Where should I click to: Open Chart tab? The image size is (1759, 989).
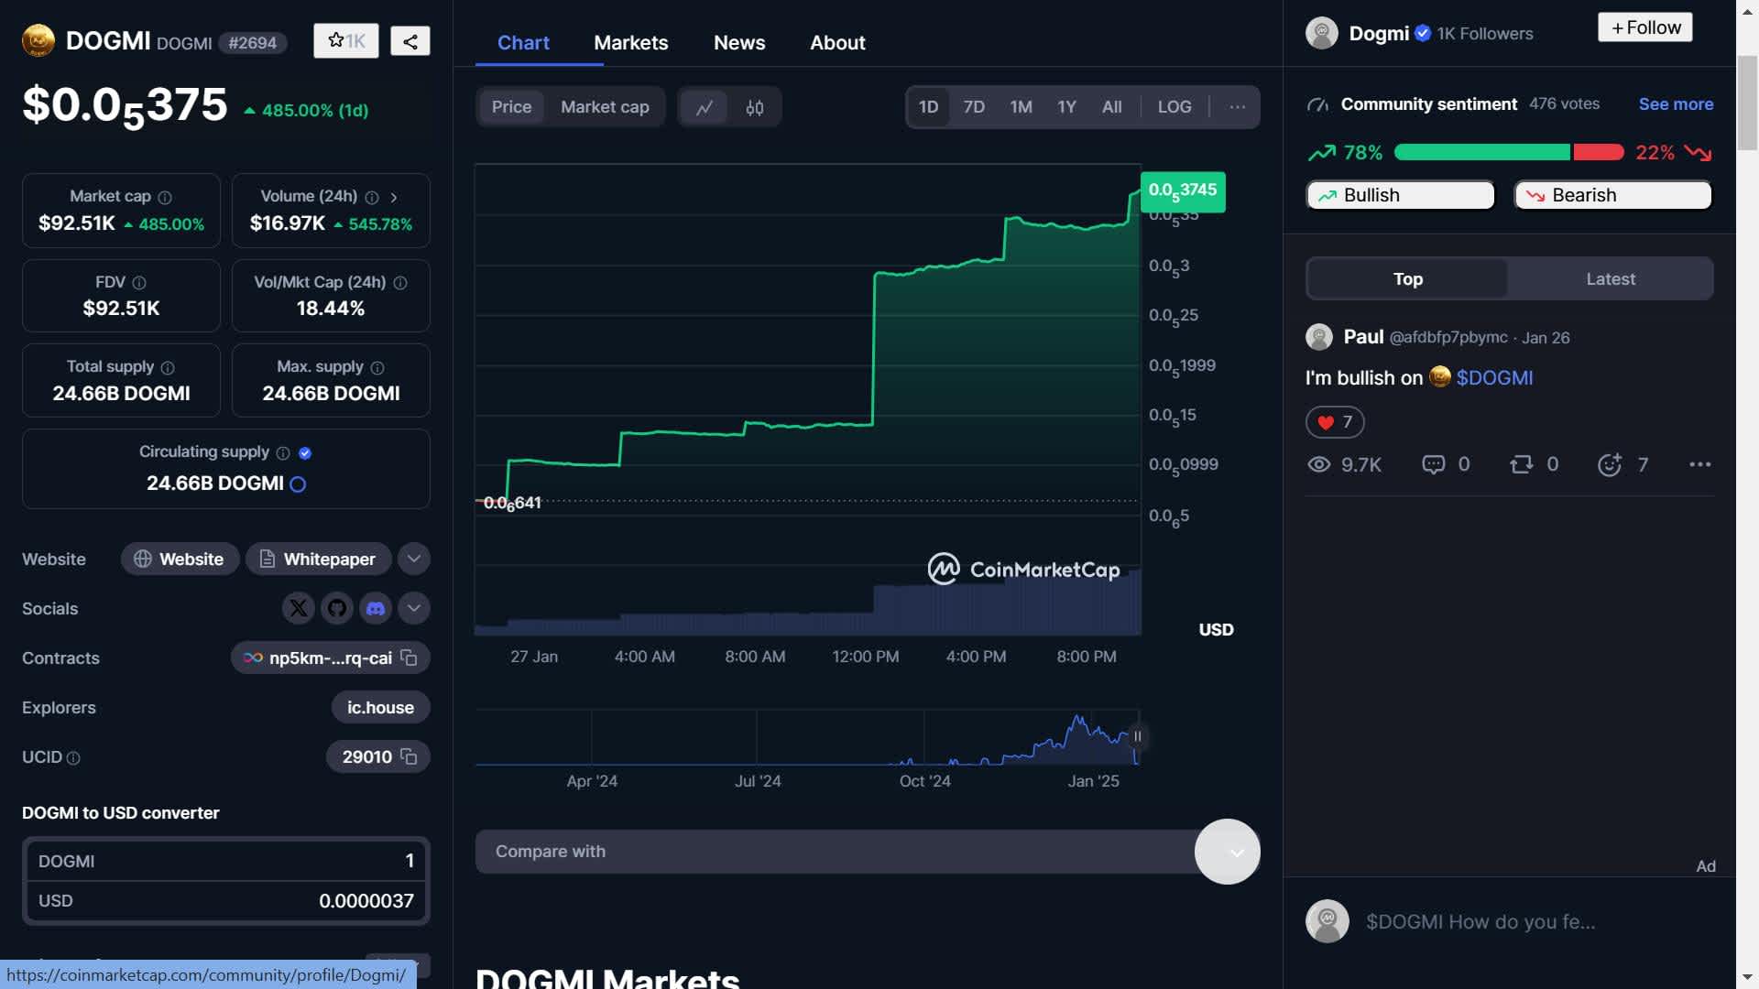pos(523,42)
